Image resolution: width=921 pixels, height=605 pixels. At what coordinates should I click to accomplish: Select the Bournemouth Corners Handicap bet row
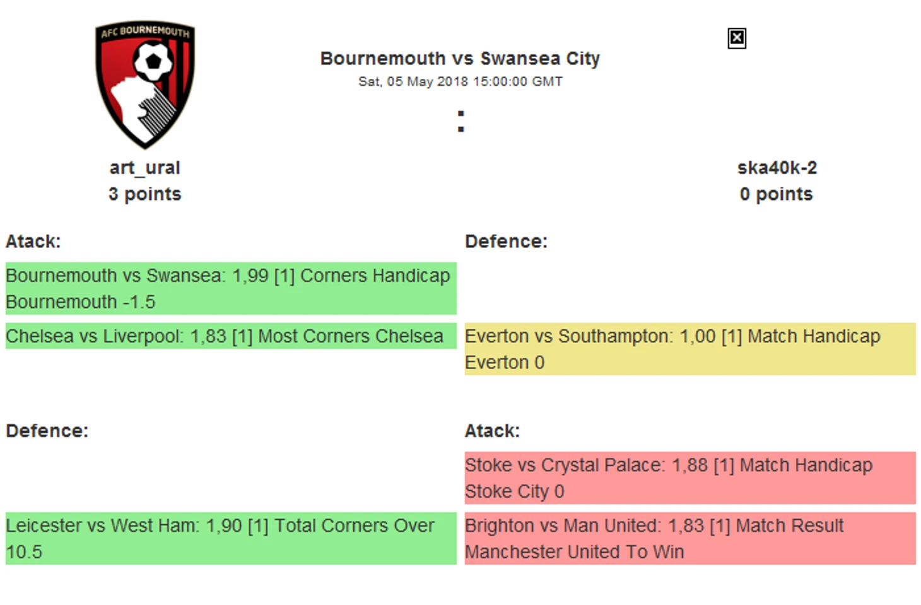(230, 288)
